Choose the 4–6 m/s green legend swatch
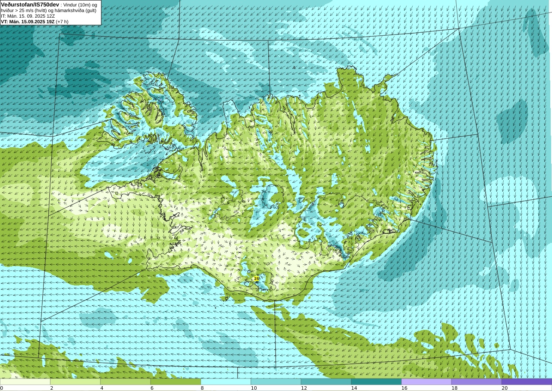The width and height of the screenshot is (552, 391). 125,382
